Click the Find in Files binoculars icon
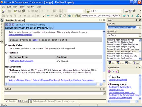Image resolution: width=142 pixels, height=107 pixels. (x=88, y=11)
